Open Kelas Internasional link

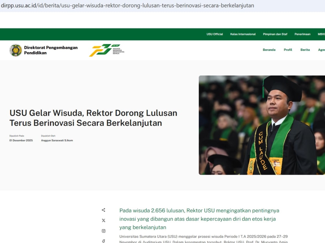click(x=243, y=34)
